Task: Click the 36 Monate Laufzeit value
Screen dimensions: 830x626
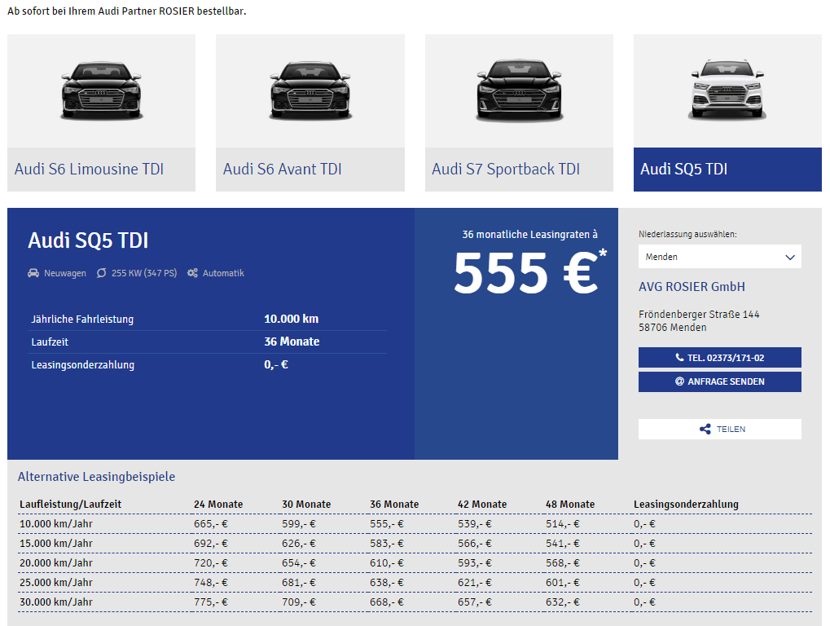Action: click(x=292, y=342)
